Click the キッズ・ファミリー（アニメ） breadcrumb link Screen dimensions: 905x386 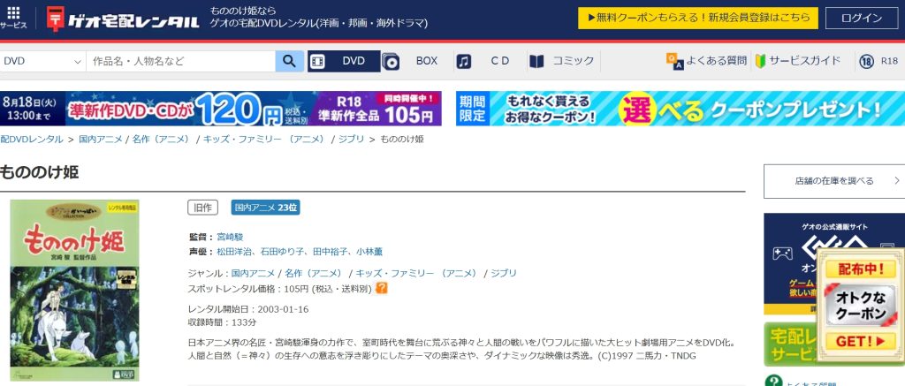[x=264, y=139]
